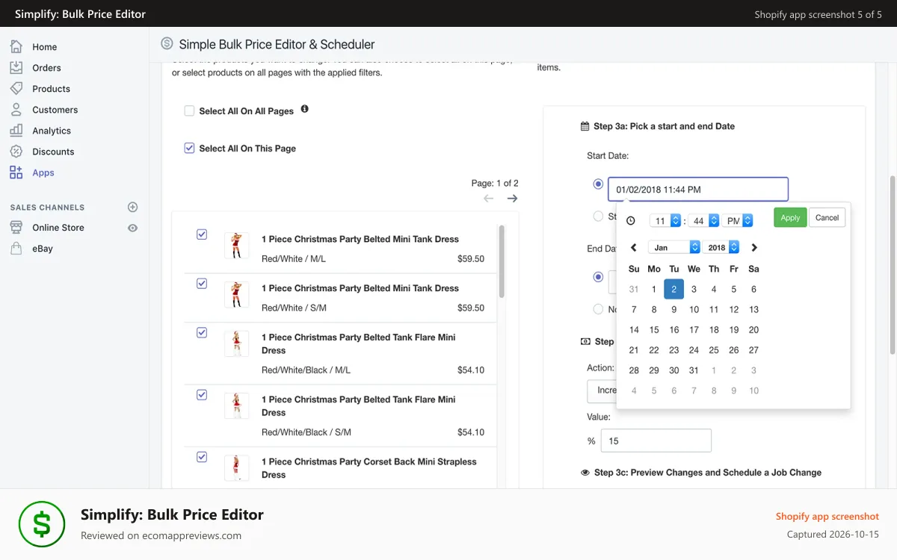Screen dimensions: 897x560
Task: Click the Start Date input field
Action: point(698,189)
